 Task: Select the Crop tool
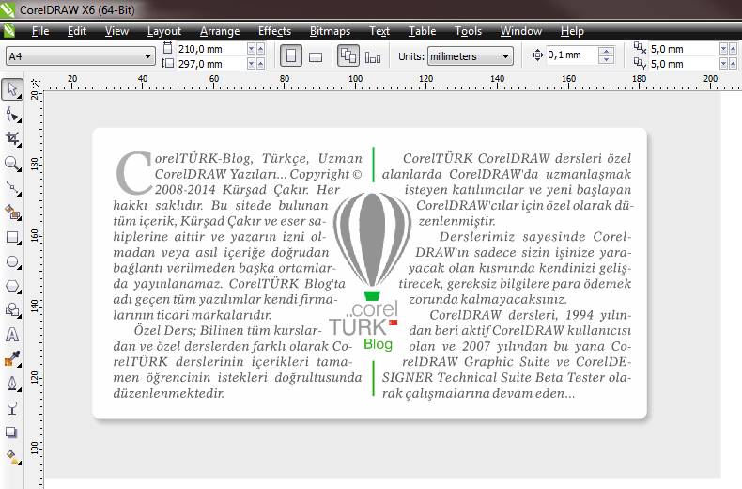pyautogui.click(x=12, y=139)
